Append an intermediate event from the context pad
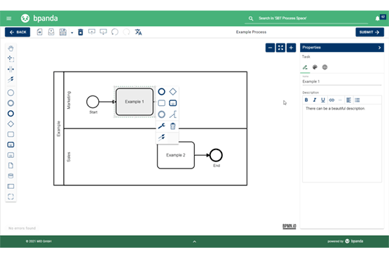This screenshot has width=389, height=259. 161,114
